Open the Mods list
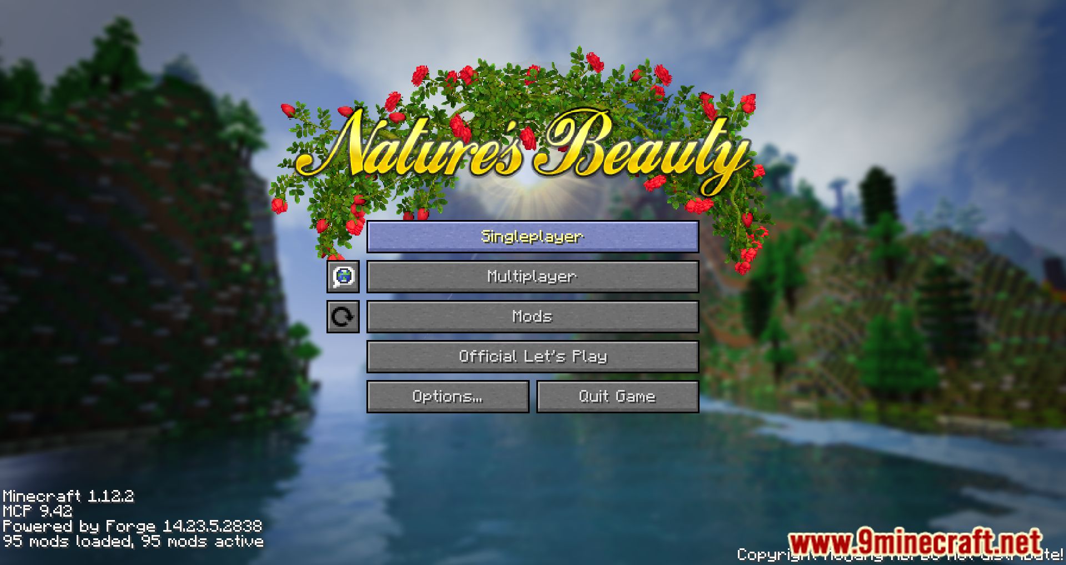The image size is (1066, 565). pyautogui.click(x=532, y=317)
